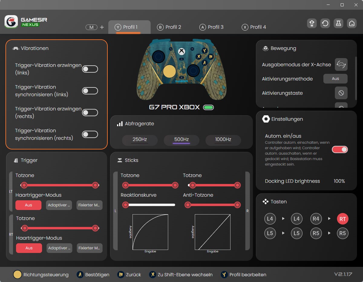Click the LT Totzone slider left handle
The width and height of the screenshot is (363, 282).
point(24,185)
